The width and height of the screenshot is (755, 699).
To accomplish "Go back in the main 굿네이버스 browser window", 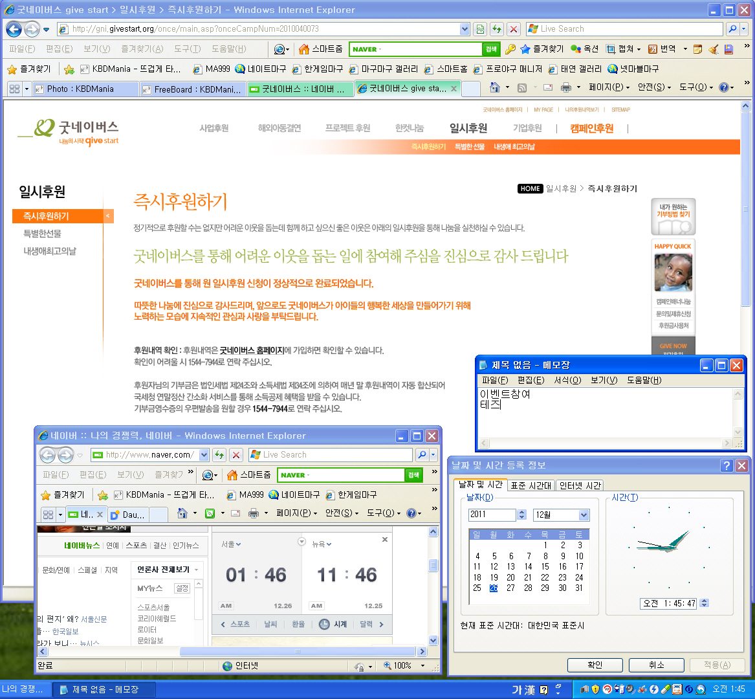I will pyautogui.click(x=14, y=29).
